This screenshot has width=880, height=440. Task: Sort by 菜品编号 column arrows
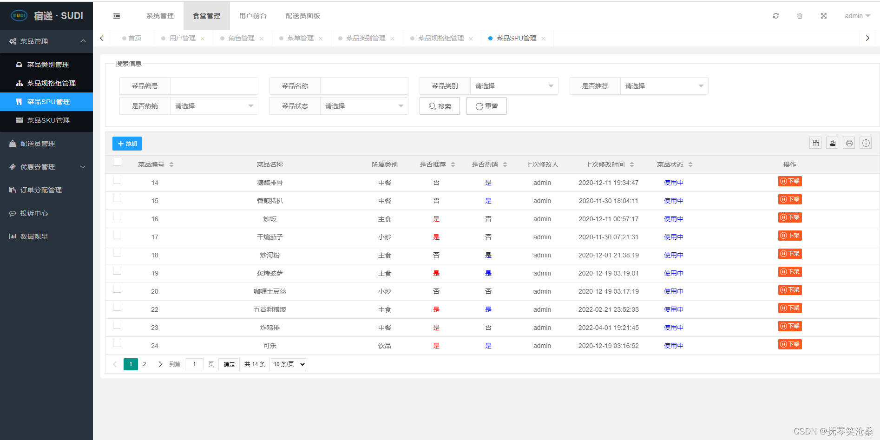click(x=171, y=164)
